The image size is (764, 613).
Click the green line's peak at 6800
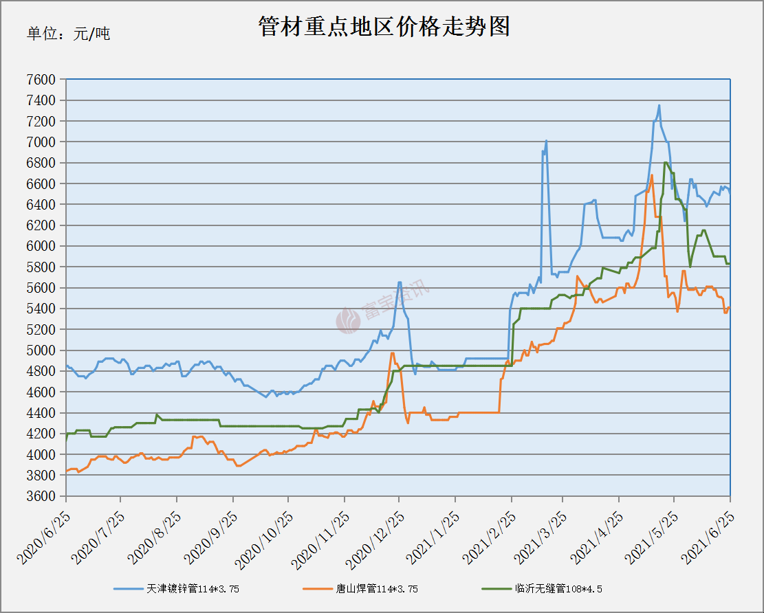click(x=666, y=163)
